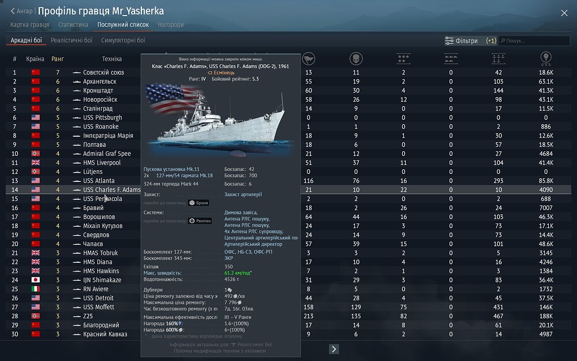The height and width of the screenshot is (361, 577).
Task: Click the Japanese flag beside IJN Shimakaze
Action: [x=36, y=280]
